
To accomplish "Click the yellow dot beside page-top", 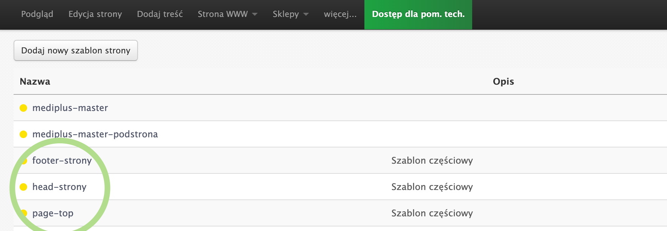I will [24, 213].
